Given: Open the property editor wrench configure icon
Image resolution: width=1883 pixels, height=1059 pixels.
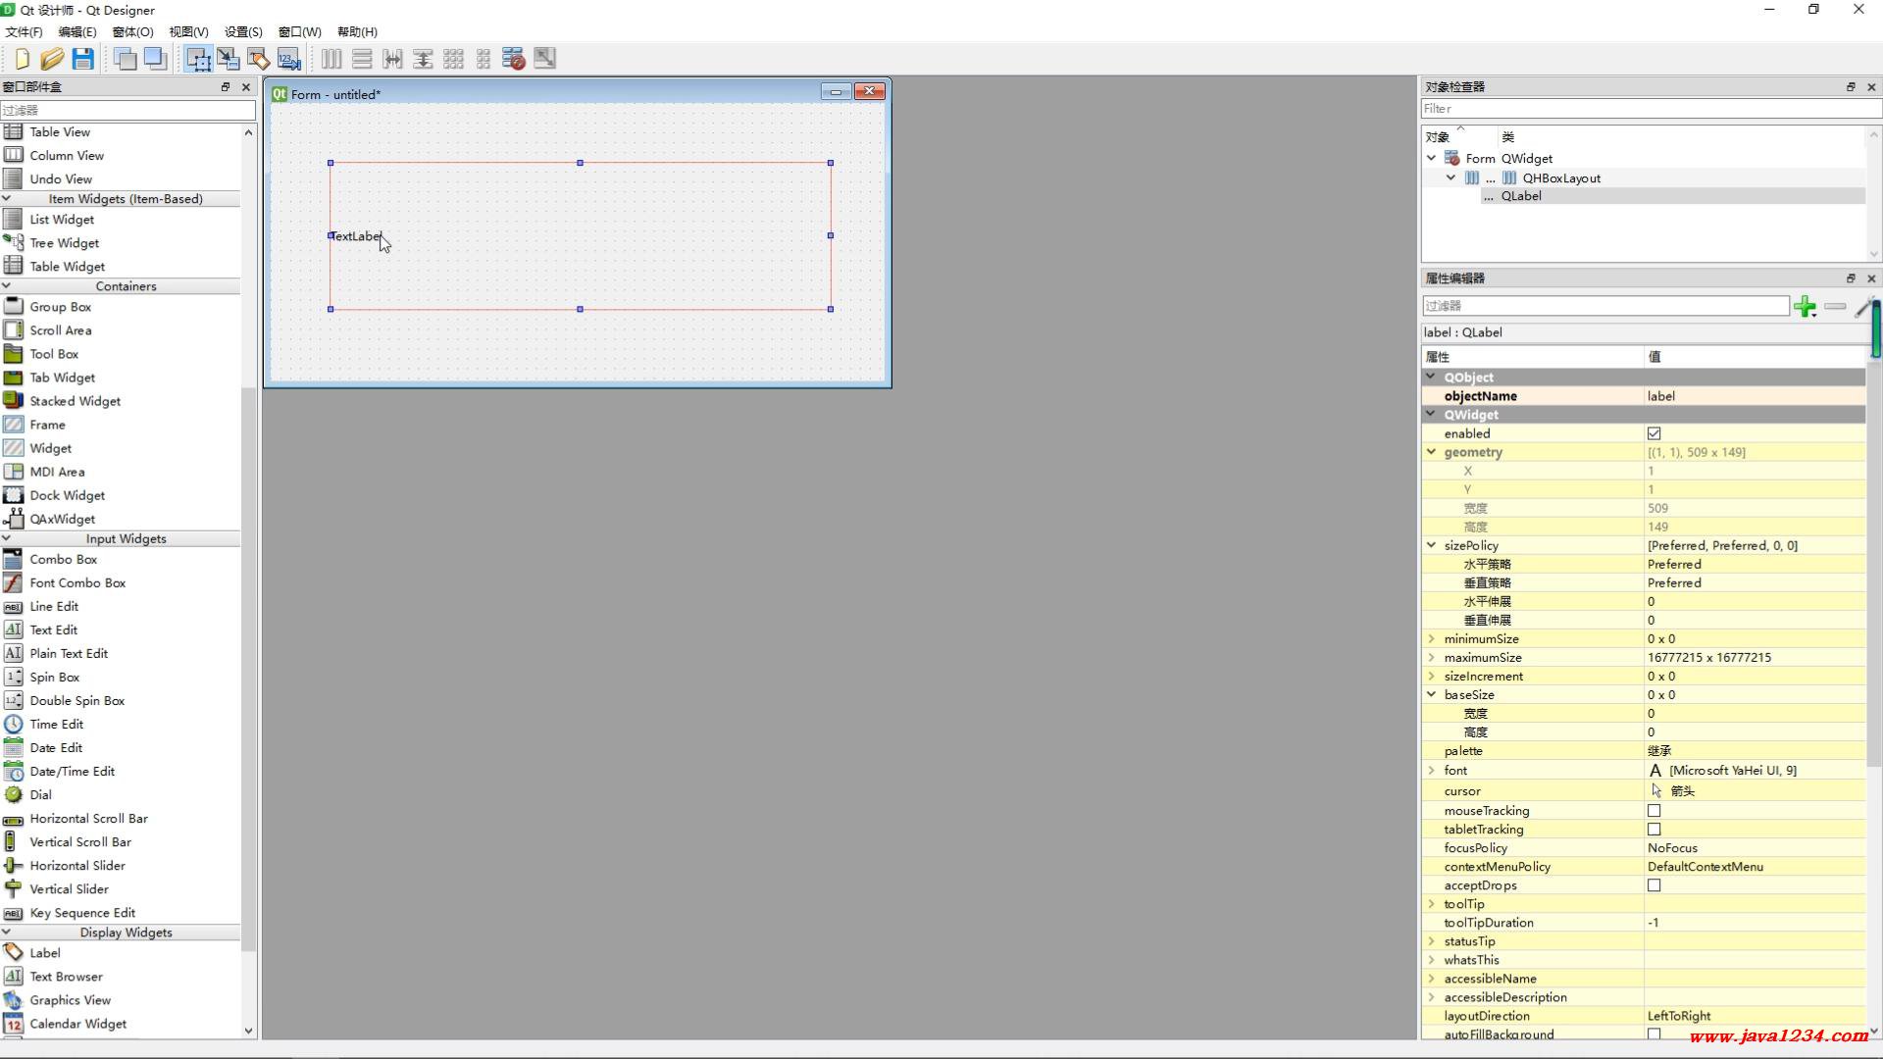Looking at the screenshot, I should point(1863,307).
